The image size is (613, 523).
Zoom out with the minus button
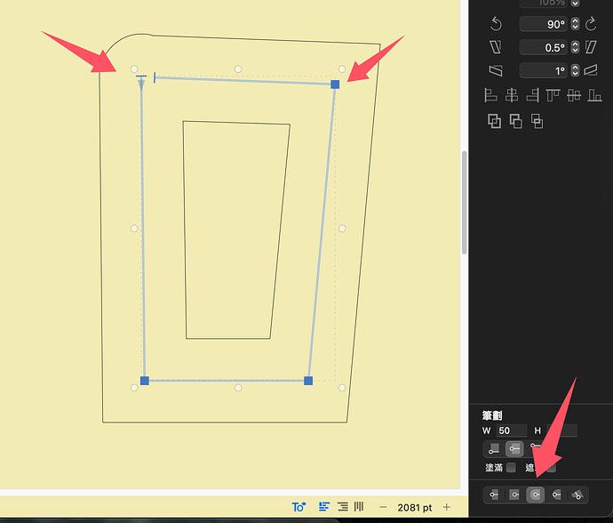pos(383,507)
